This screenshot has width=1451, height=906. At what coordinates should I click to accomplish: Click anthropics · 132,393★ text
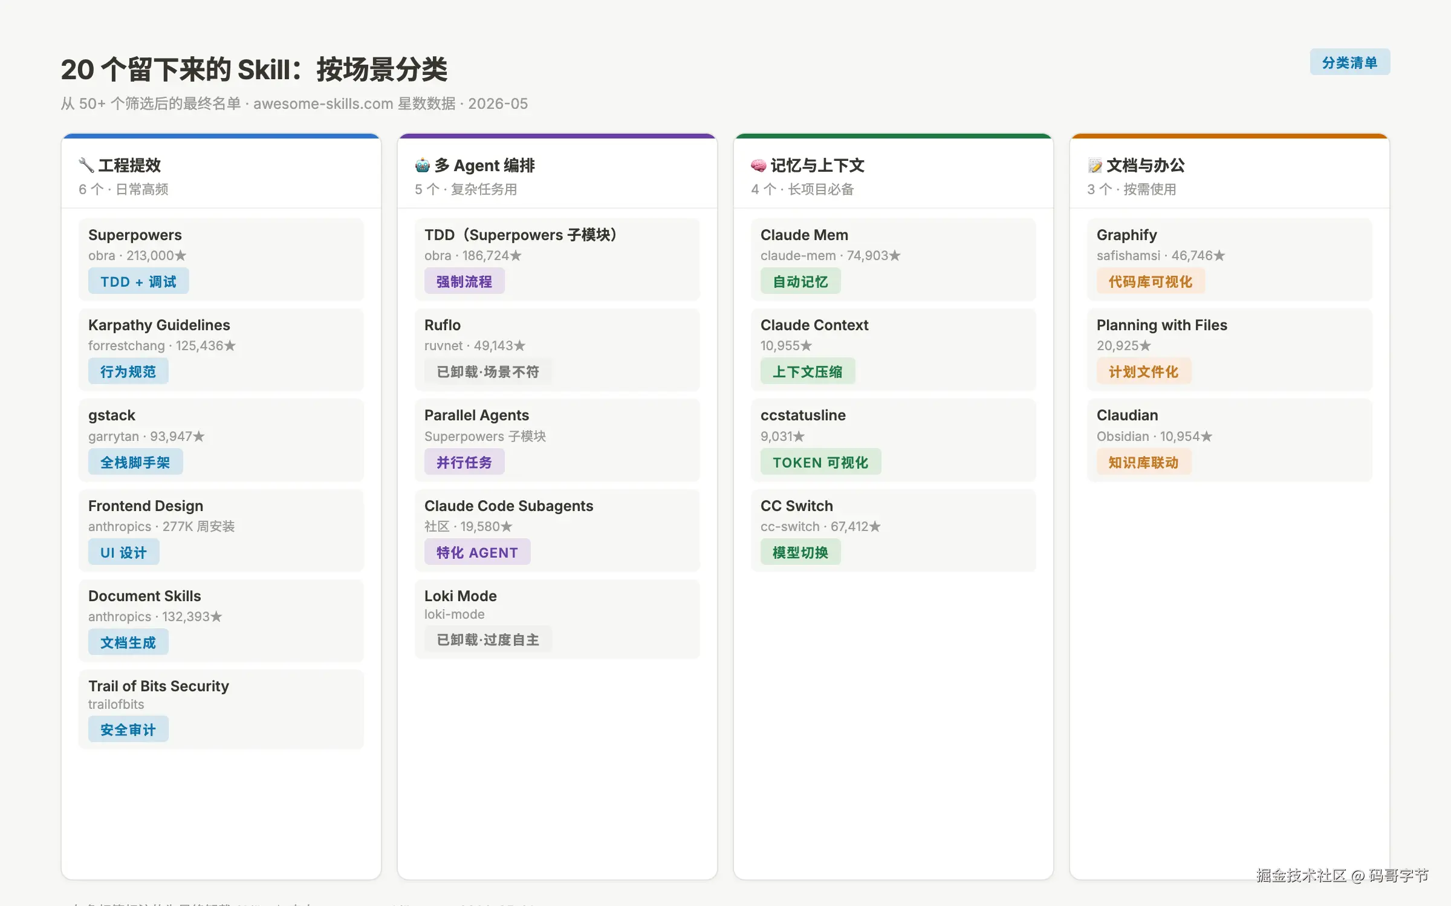(x=155, y=616)
